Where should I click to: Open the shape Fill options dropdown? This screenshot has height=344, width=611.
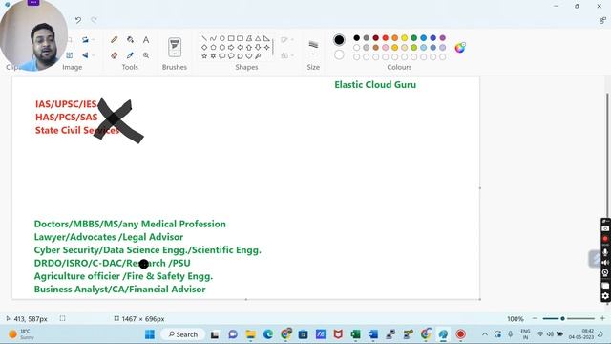pyautogui.click(x=286, y=55)
